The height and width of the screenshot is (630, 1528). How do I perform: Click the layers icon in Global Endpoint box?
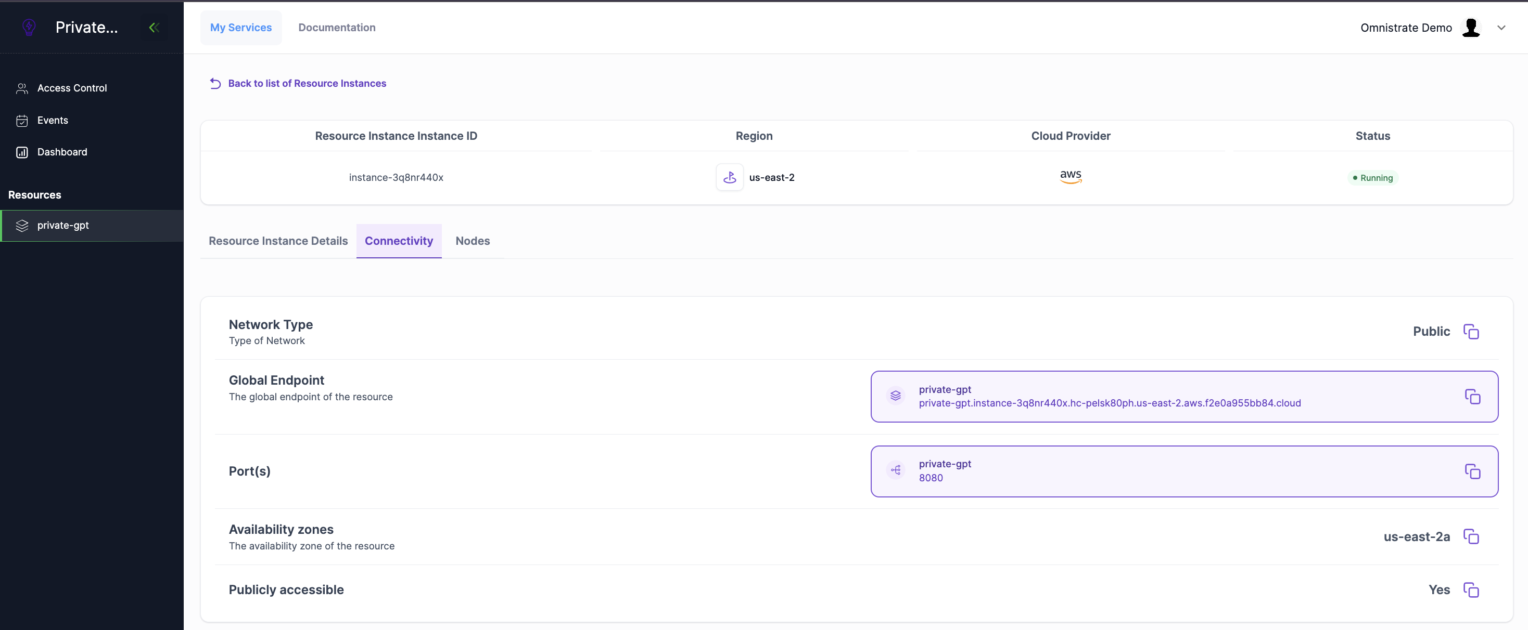tap(895, 395)
